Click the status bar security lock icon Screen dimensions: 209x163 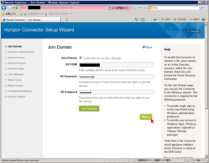pos(187,160)
